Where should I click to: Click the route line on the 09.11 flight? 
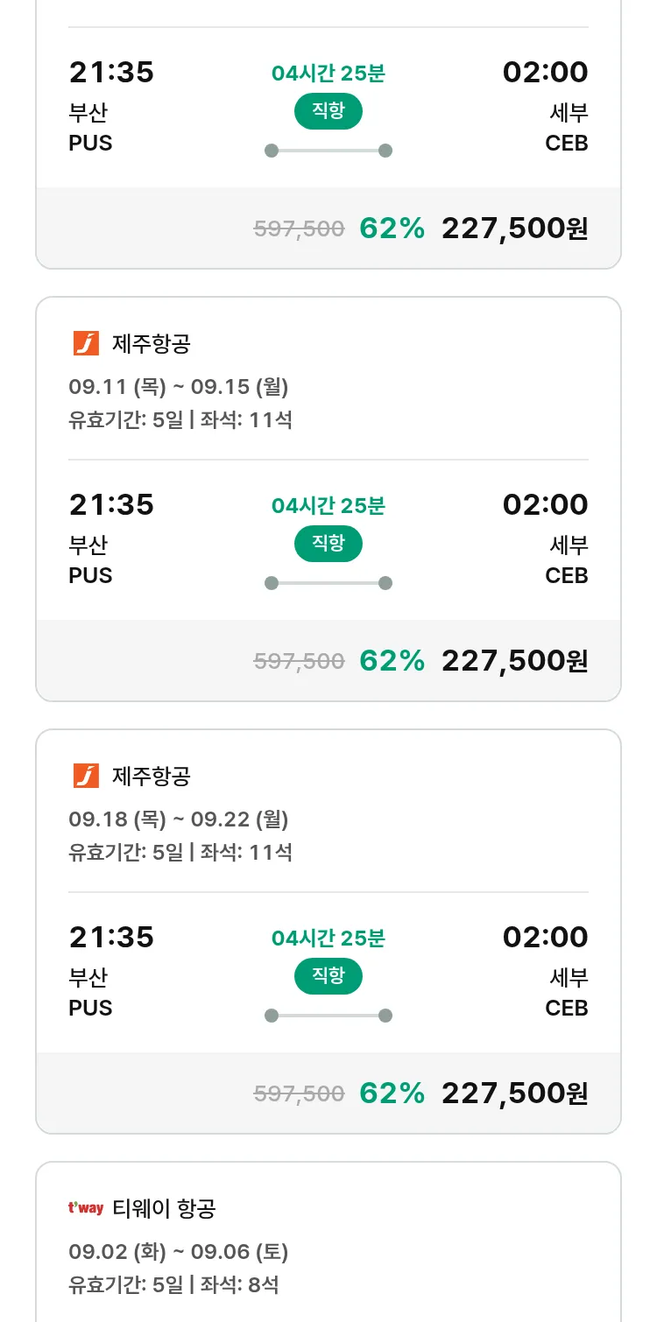(328, 583)
